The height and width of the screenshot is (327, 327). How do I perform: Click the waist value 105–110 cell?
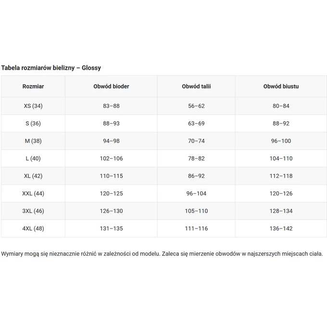pyautogui.click(x=196, y=211)
